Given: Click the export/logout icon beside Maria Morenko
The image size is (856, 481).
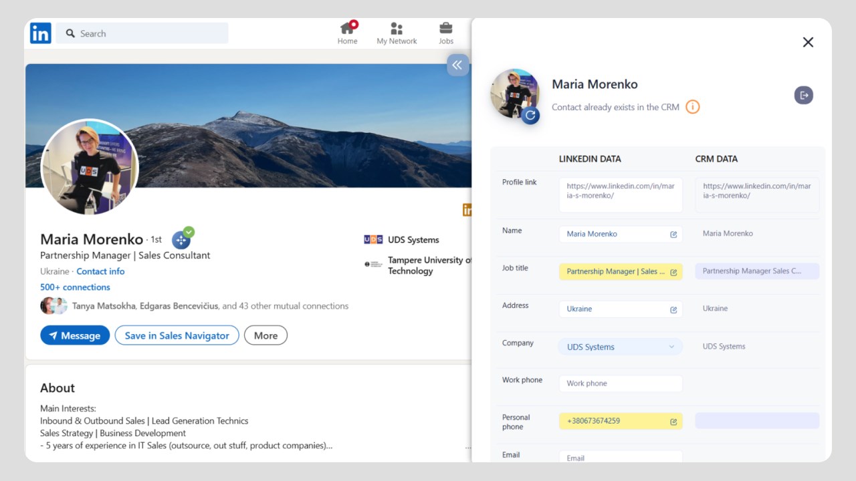Looking at the screenshot, I should coord(804,95).
